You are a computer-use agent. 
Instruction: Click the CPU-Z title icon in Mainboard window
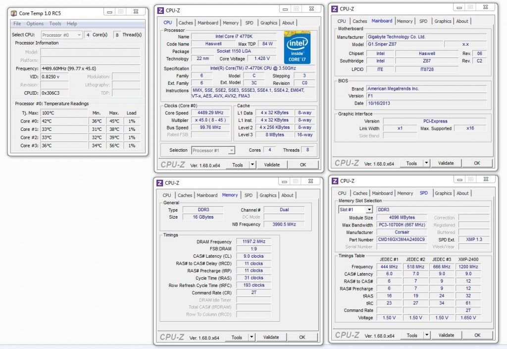click(335, 9)
